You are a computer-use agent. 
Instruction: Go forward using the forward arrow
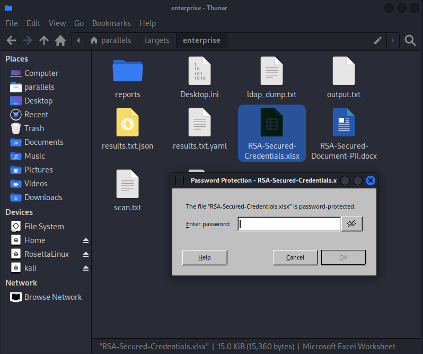coord(27,40)
